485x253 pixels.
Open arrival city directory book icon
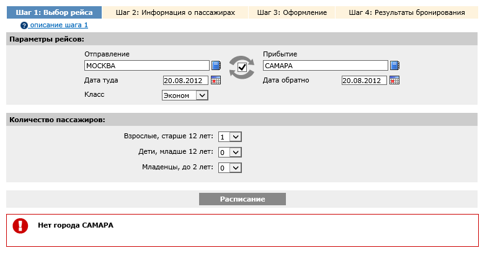point(394,65)
